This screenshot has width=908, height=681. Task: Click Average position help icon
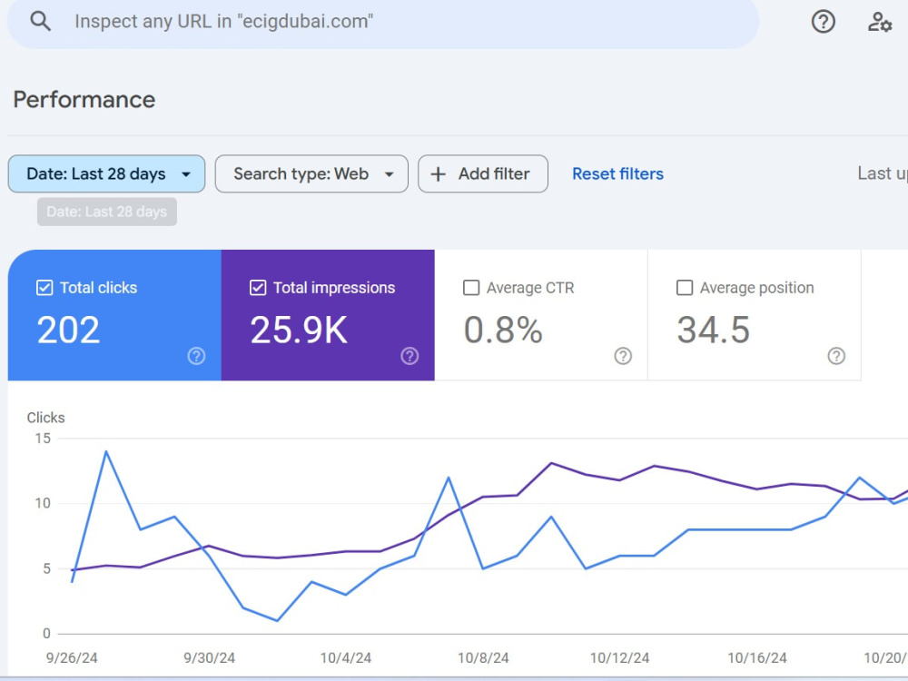point(836,356)
